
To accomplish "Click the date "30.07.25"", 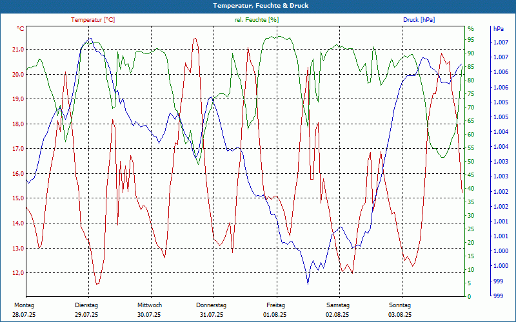I will click(149, 315).
